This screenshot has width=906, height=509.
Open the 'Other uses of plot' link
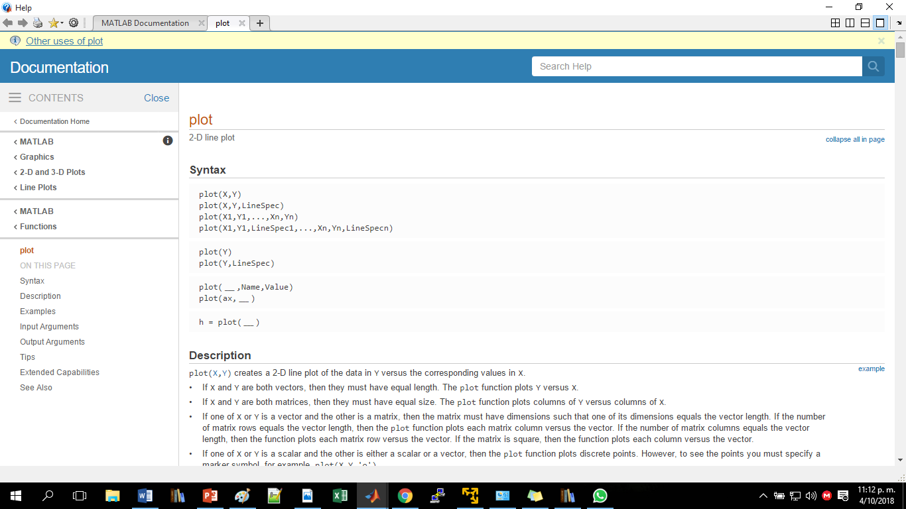click(64, 41)
